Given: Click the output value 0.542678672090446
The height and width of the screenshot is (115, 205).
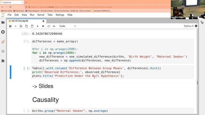Looking at the screenshot, I should point(47,34).
